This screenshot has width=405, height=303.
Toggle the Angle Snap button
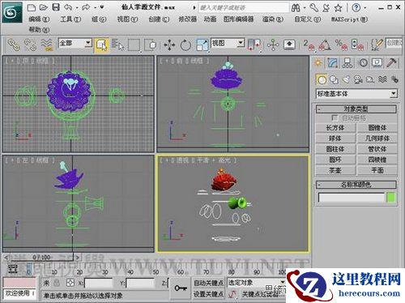pyautogui.click(x=325, y=45)
